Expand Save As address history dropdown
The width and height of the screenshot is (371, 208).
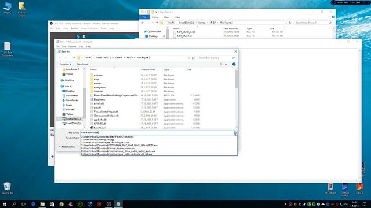(x=188, y=58)
